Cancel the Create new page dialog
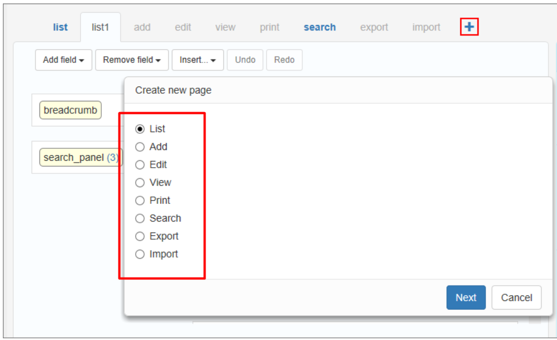This screenshot has height=340, width=557. click(516, 298)
